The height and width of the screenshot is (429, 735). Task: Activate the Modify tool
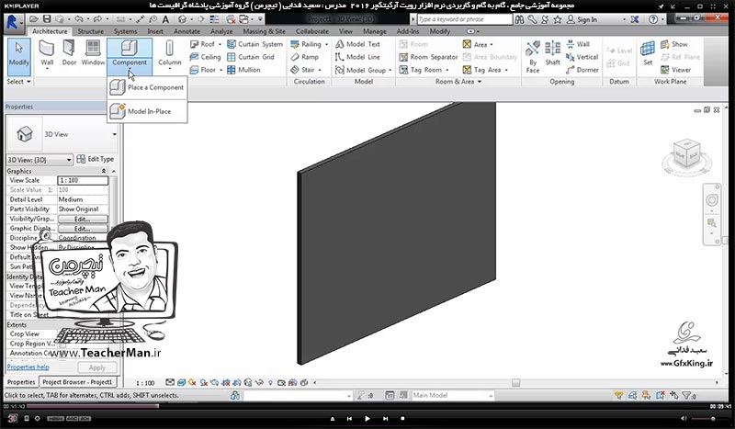18,55
